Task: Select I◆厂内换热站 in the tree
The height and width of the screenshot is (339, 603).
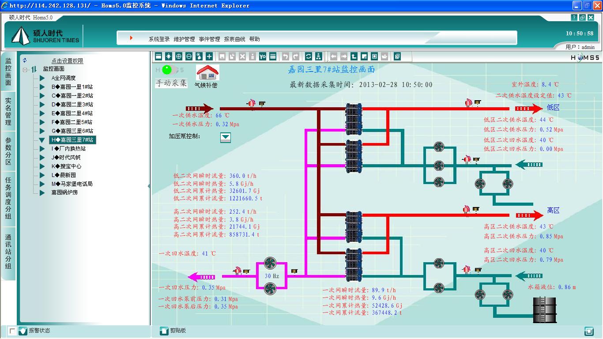Action: [x=68, y=149]
